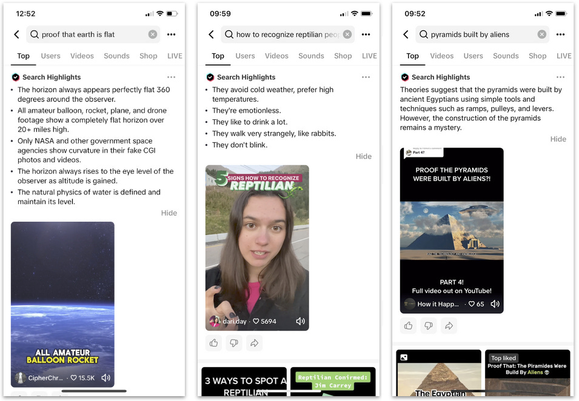Open Search Highlights options on the pyramids screen

click(561, 77)
